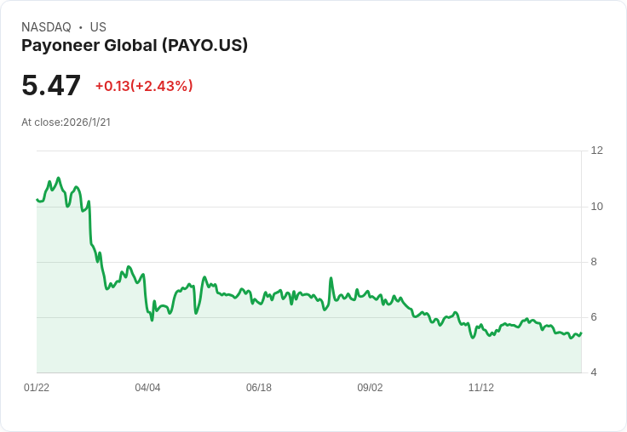The width and height of the screenshot is (627, 432).
Task: Click the 12 y-axis price label
Action: (596, 151)
